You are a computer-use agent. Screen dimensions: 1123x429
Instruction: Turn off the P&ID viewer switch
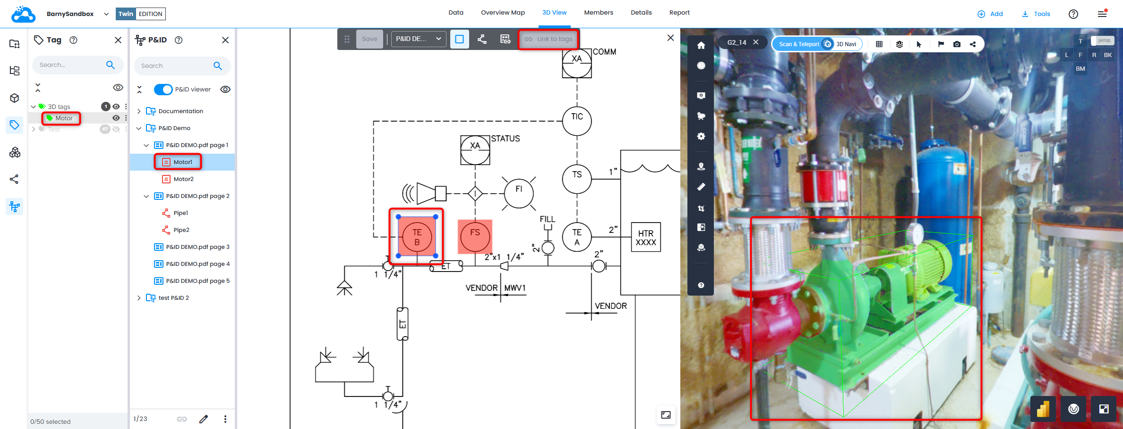[x=163, y=90]
